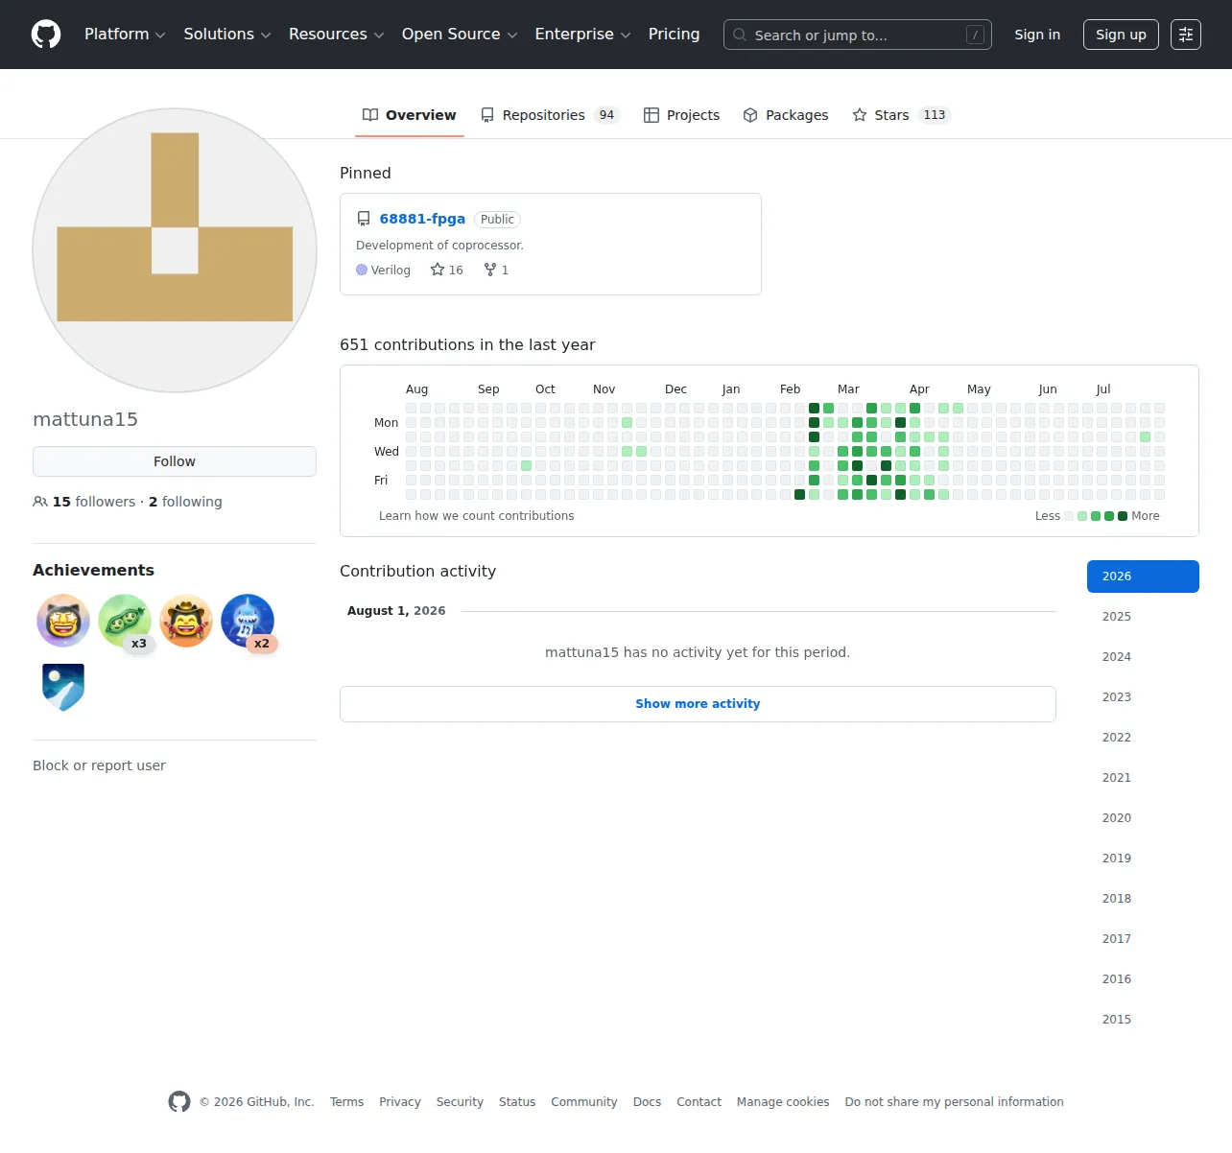Click Do not share my personal information
1232x1153 pixels.
coord(955,1102)
